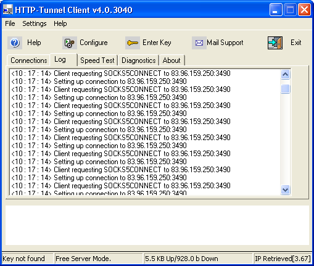Switch to the About tab

coord(171,60)
